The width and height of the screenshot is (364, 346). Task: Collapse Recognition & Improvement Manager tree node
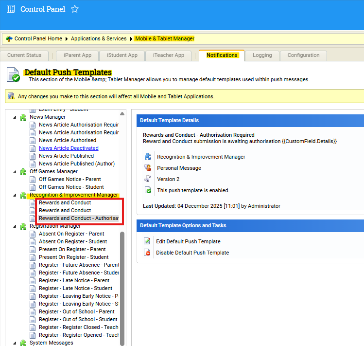point(15,195)
